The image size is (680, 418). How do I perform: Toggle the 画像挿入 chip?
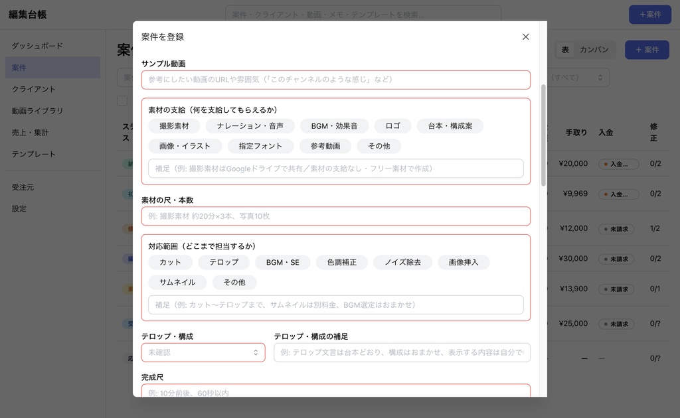[464, 263]
